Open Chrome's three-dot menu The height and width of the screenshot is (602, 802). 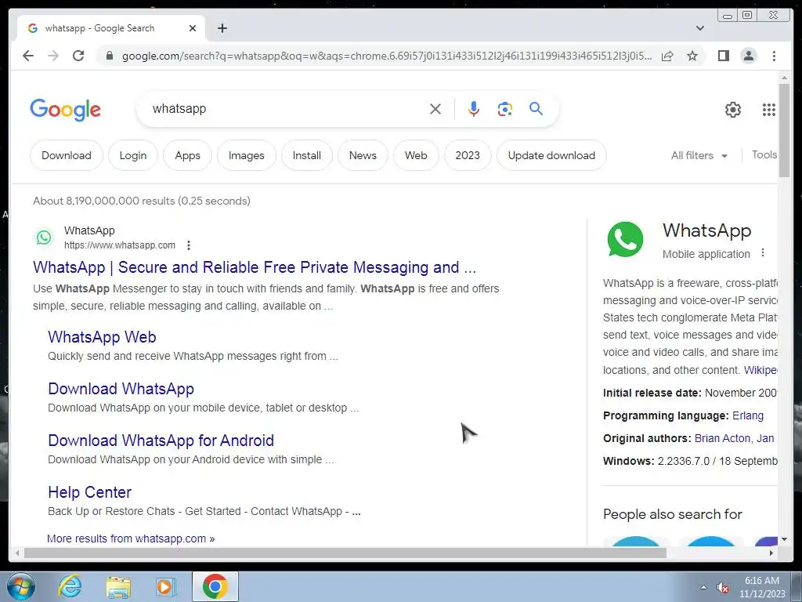click(x=774, y=56)
